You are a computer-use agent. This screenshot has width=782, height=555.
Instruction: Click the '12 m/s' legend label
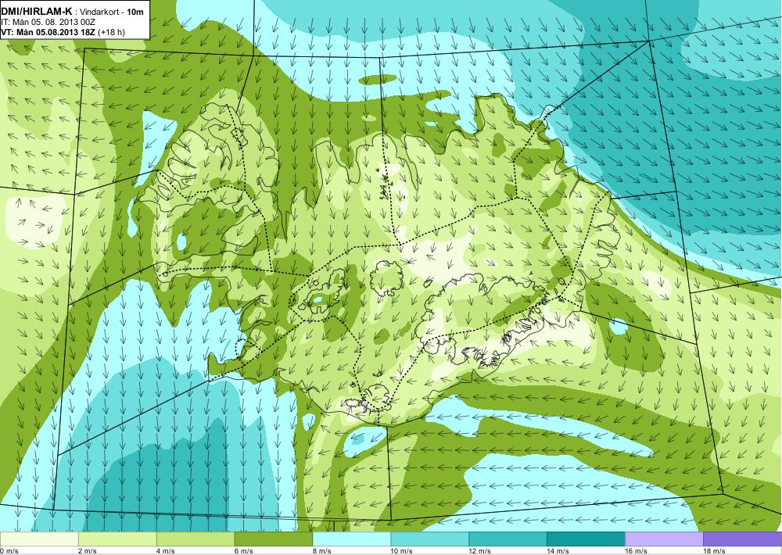(x=480, y=551)
